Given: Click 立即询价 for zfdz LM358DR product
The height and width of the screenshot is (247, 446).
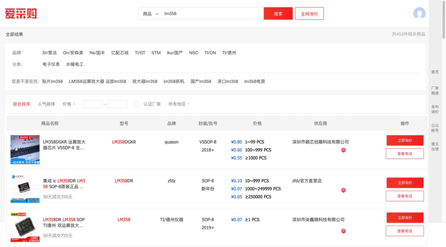Looking at the screenshot, I should tap(405, 183).
